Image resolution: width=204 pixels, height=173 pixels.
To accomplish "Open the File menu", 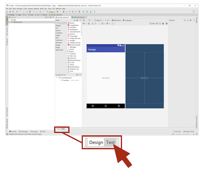I will [x=7, y=9].
